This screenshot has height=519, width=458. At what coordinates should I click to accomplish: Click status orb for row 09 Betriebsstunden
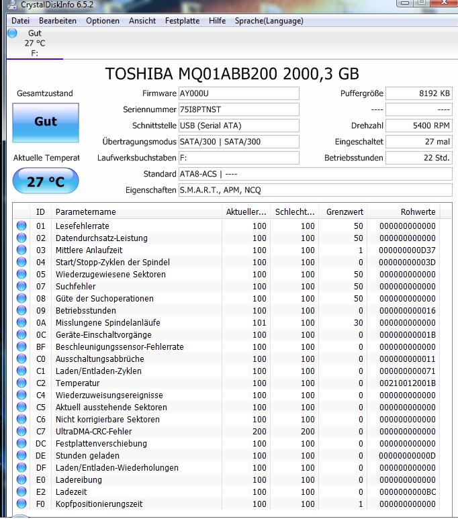(21, 310)
